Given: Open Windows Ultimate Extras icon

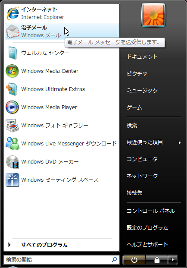Looking at the screenshot, I should (x=12, y=89).
